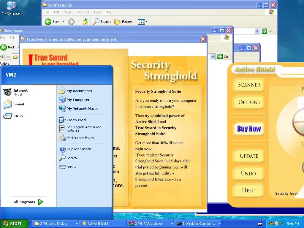This screenshot has height=228, width=304.
Task: Open the View menu in SmitfraudFix
Action: click(x=67, y=12)
